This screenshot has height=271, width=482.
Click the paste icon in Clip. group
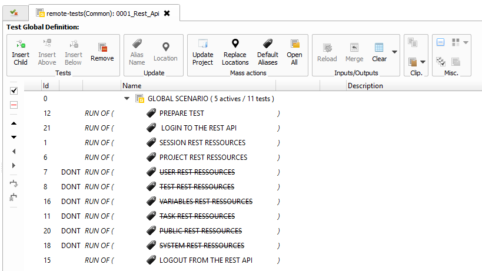pos(413,62)
